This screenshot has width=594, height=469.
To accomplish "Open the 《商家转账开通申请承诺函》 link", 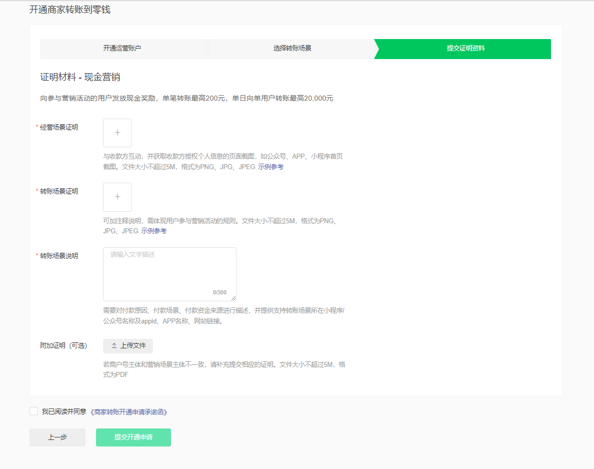I will point(128,412).
